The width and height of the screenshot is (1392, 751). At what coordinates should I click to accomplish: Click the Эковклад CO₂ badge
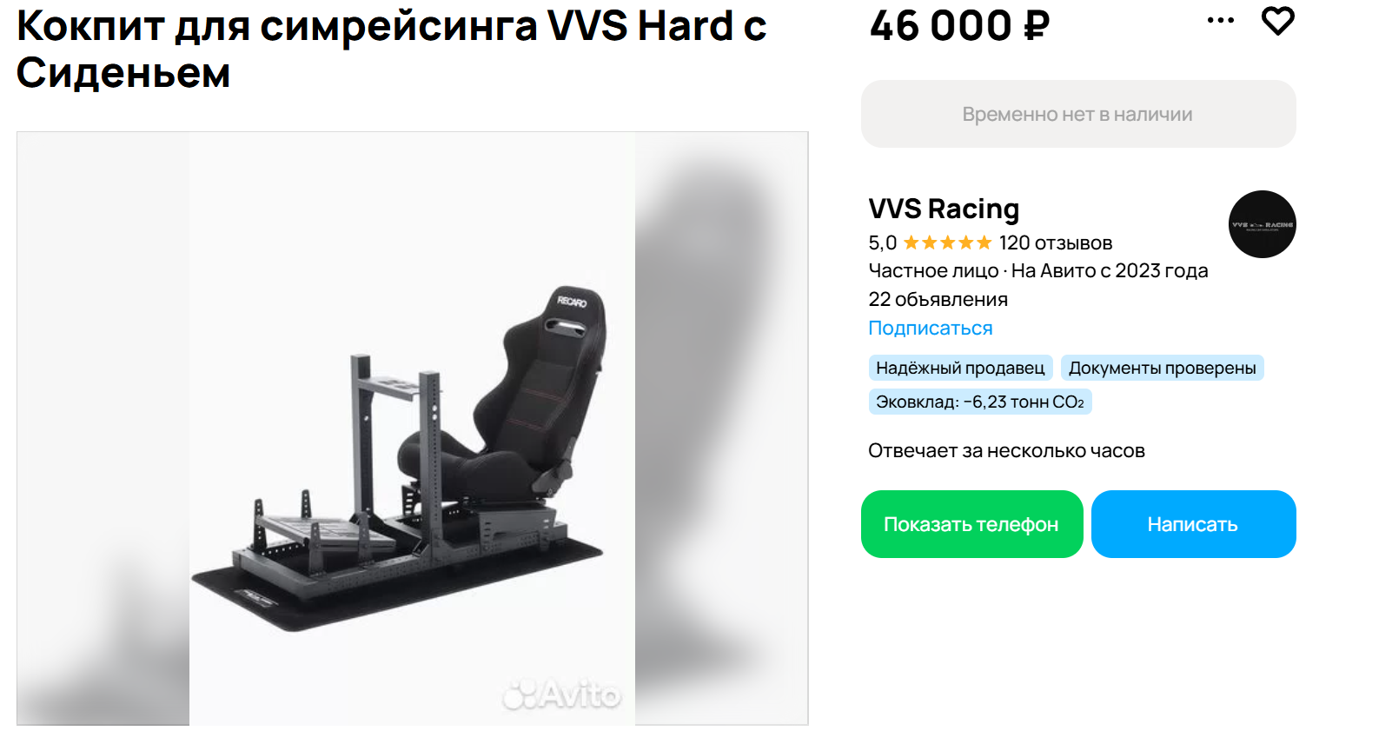tap(979, 402)
